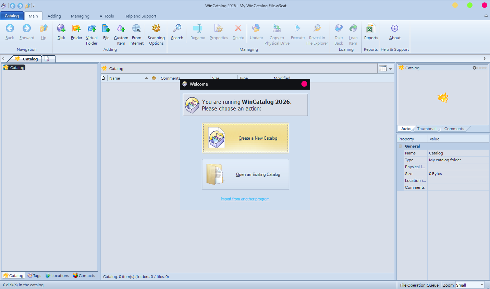Screen dimensions: 490x289
Task: Select the Catalog document tab
Action: (27, 59)
